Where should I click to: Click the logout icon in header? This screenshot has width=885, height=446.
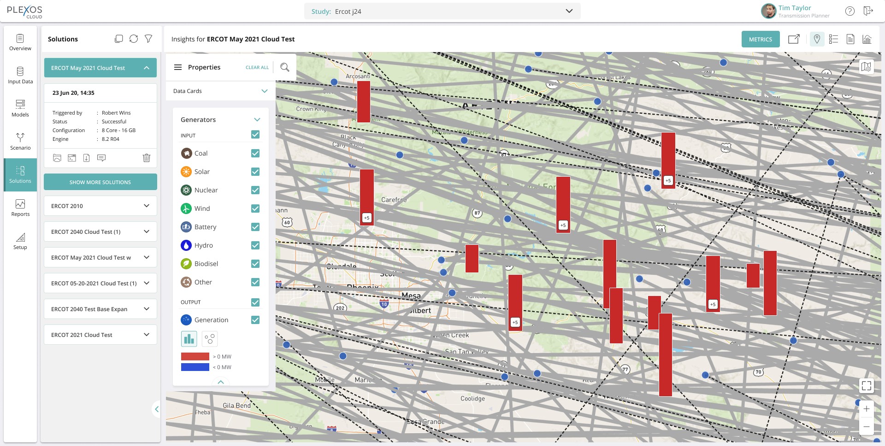(868, 11)
